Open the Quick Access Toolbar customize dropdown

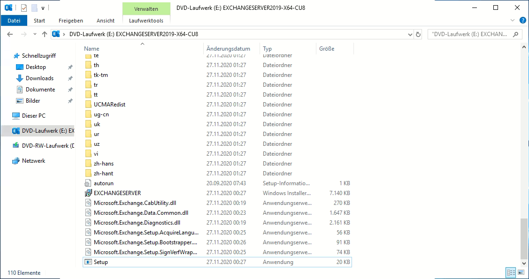[x=43, y=8]
